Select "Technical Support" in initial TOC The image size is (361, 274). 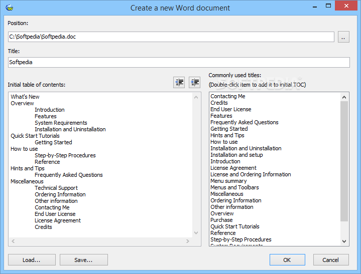tap(56, 188)
